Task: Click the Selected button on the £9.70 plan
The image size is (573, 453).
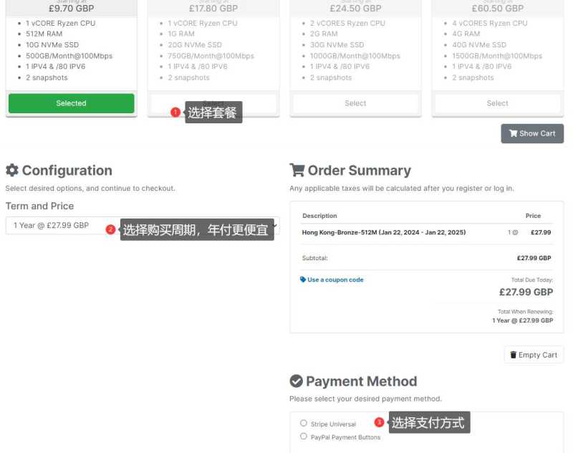Action: click(71, 103)
